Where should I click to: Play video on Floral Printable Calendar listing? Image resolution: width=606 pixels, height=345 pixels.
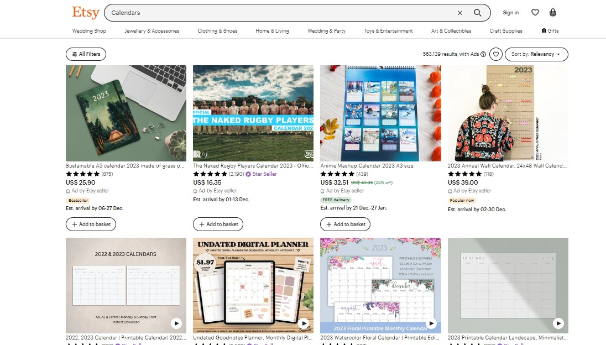point(431,323)
